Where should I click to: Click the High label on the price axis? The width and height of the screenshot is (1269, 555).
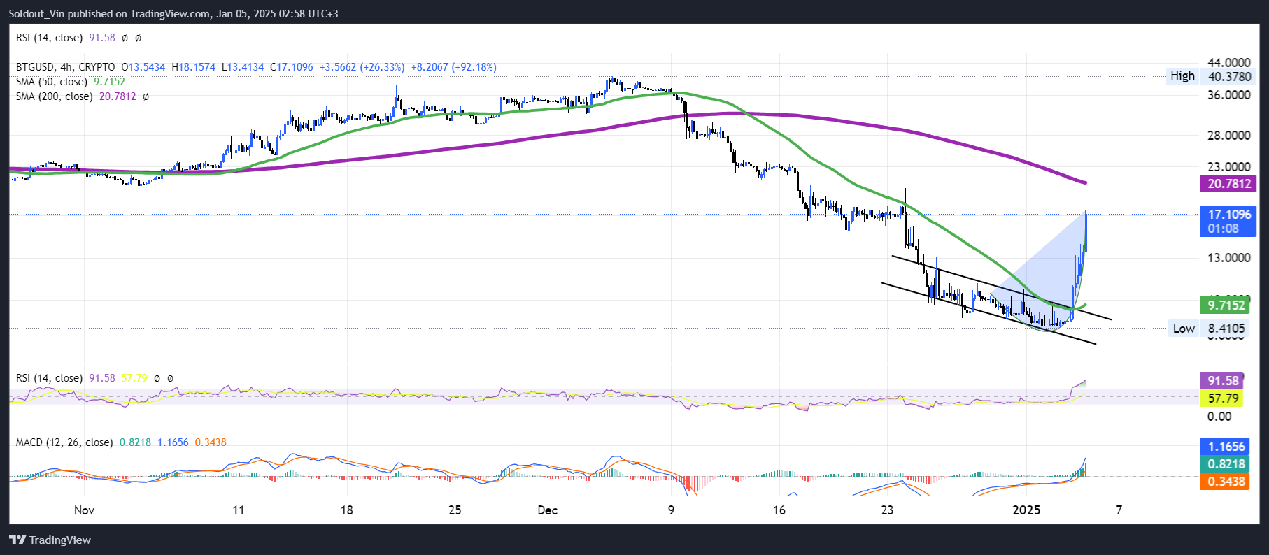pos(1182,76)
